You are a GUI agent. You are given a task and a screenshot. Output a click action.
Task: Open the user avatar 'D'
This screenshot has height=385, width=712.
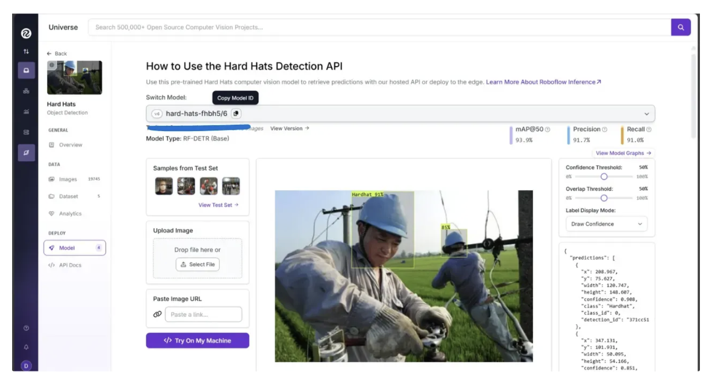pyautogui.click(x=26, y=365)
